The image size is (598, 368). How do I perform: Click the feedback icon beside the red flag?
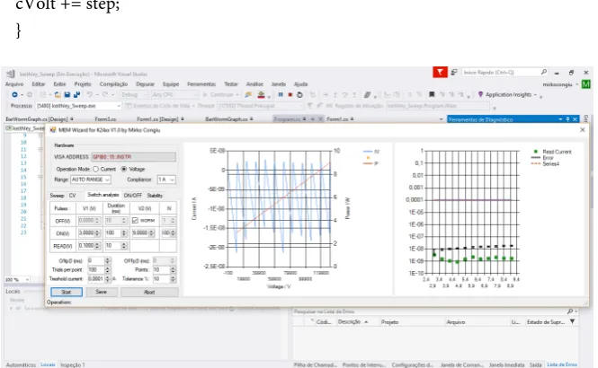point(454,72)
